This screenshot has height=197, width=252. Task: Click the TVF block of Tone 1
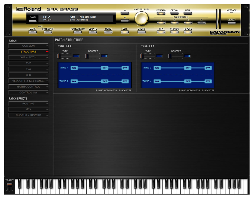point(105,68)
